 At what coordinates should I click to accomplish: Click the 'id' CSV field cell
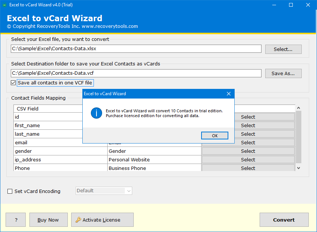click(x=48, y=117)
